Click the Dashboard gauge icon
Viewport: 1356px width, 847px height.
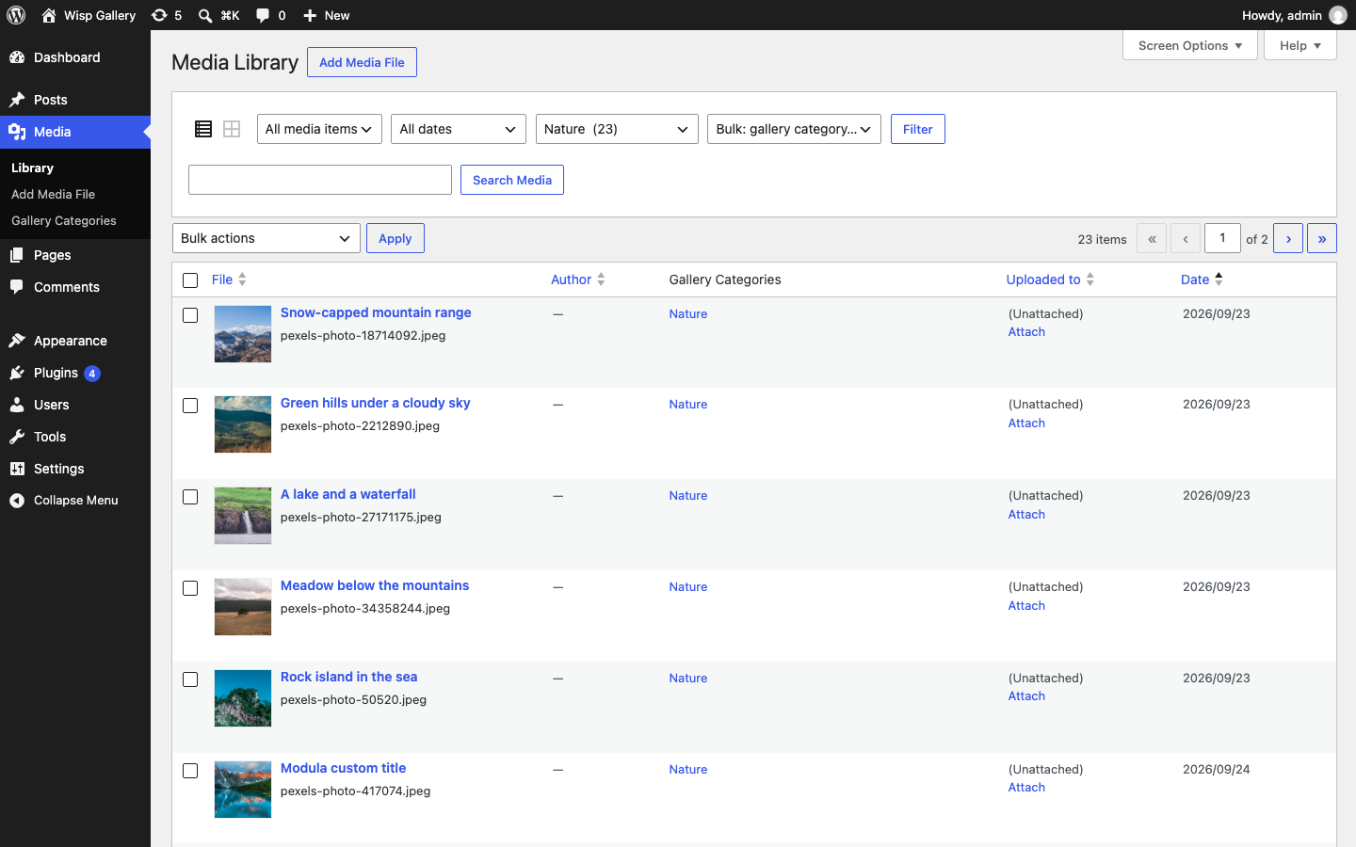tap(17, 57)
